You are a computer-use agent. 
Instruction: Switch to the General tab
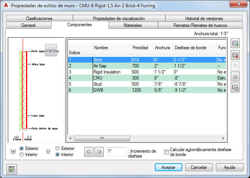[28, 25]
